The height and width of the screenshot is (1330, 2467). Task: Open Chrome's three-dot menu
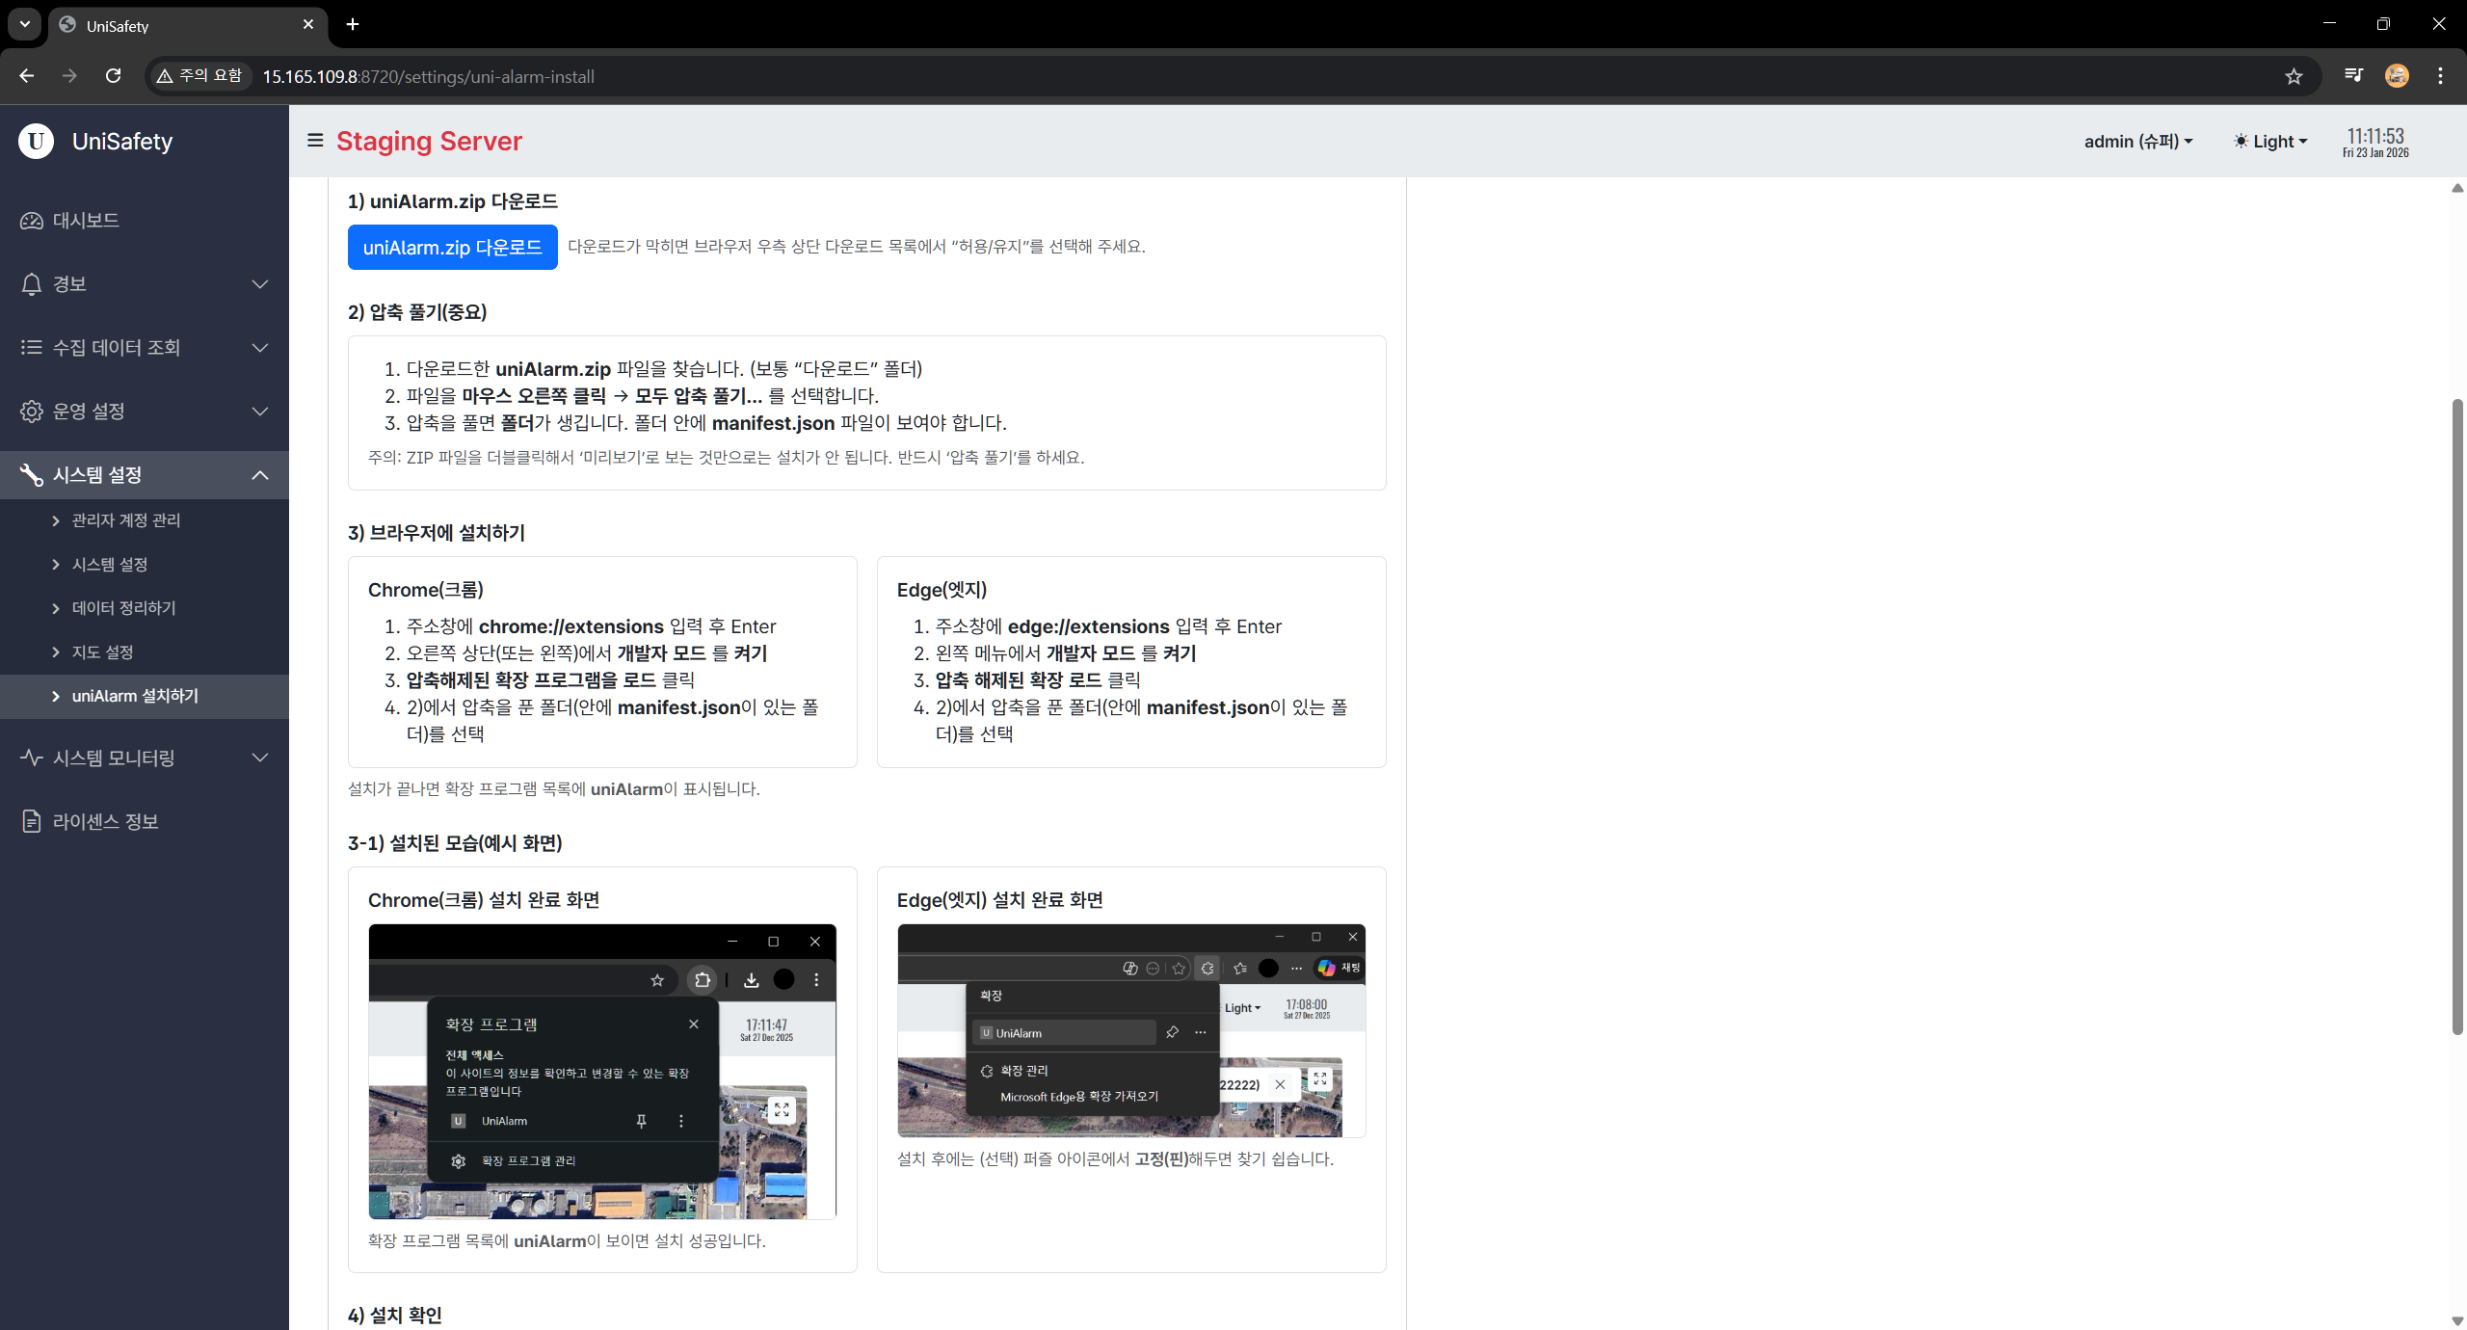tap(2441, 76)
